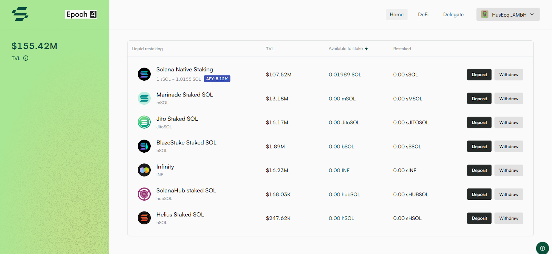The image size is (552, 254).
Task: Click the SolanaHub staked SOL token icon
Action: (144, 194)
